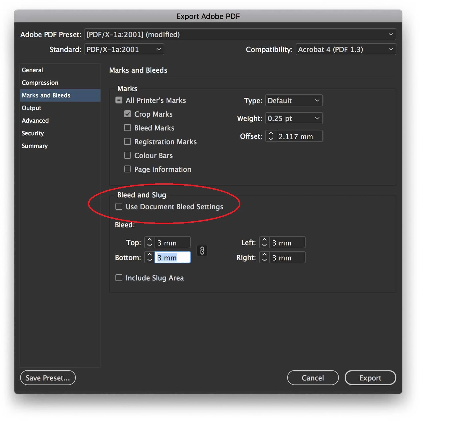Click the Offset stepper arrows
The height and width of the screenshot is (423, 471).
tap(271, 136)
